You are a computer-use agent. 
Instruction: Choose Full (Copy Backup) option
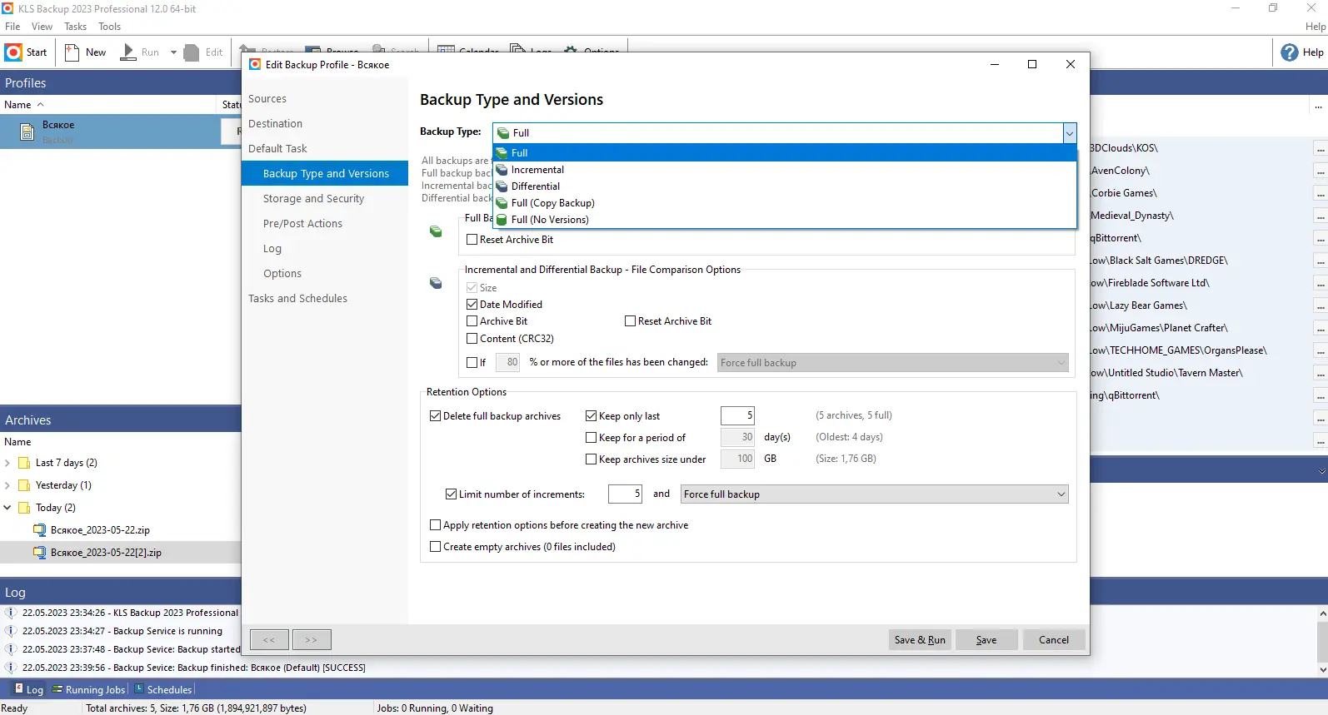(x=785, y=203)
